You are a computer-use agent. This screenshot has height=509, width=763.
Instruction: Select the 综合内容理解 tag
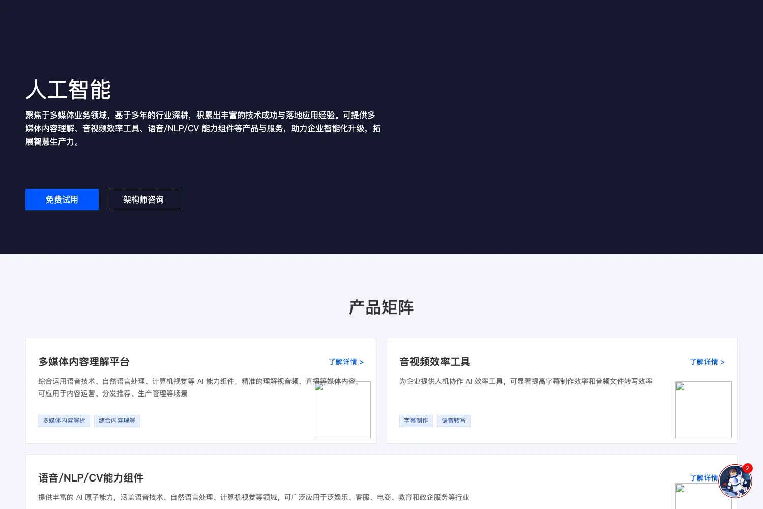pos(117,421)
